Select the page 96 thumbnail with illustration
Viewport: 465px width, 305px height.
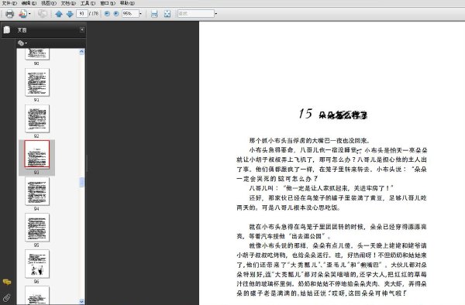click(x=37, y=263)
